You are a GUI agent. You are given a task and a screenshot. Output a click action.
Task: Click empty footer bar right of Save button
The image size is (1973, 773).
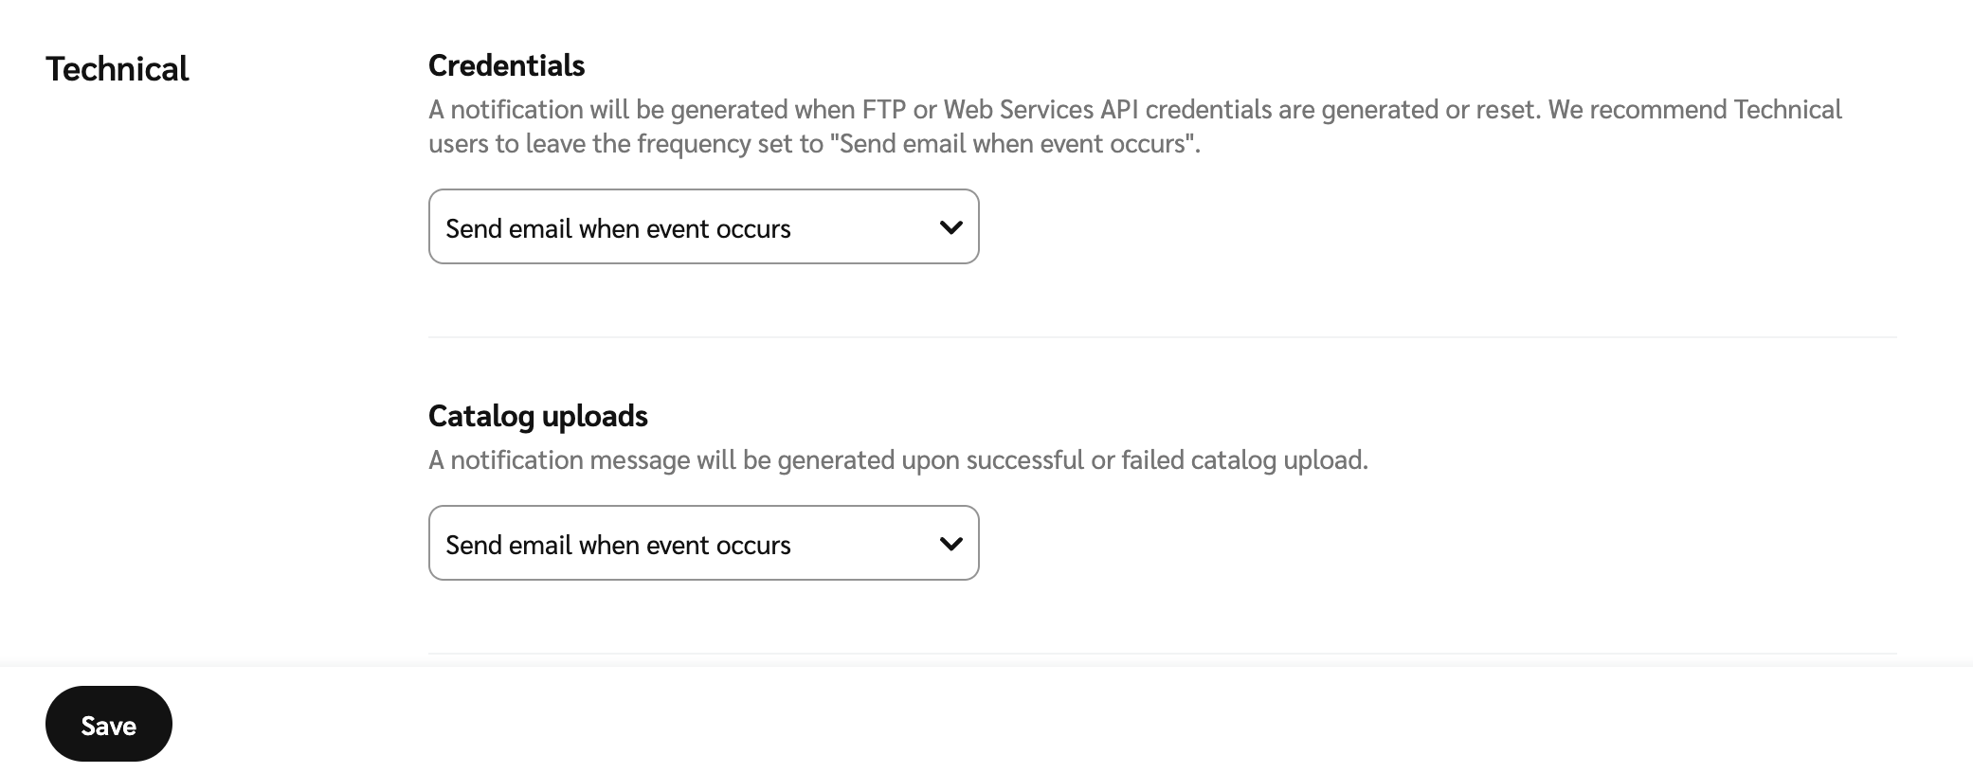tap(1042, 724)
